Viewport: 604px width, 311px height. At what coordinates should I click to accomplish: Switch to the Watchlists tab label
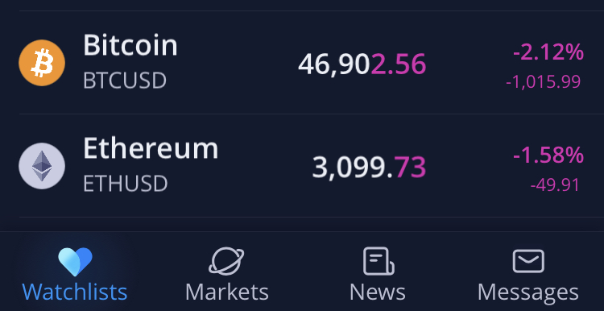tap(75, 292)
